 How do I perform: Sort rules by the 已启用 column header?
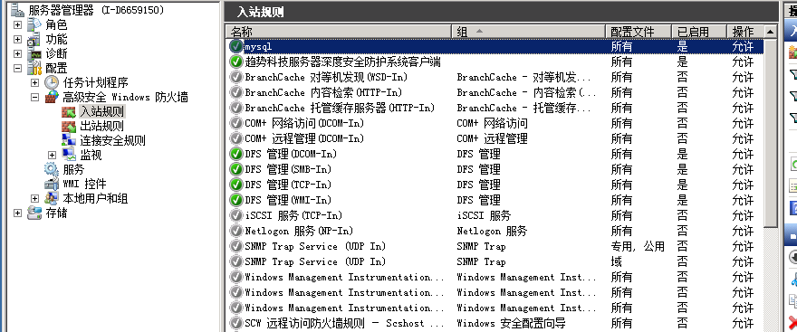tap(699, 32)
